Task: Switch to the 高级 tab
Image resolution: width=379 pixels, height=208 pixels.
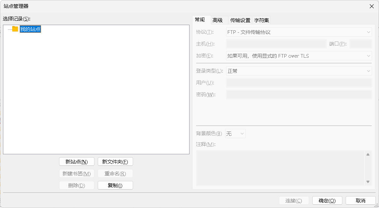Action: pyautogui.click(x=218, y=20)
